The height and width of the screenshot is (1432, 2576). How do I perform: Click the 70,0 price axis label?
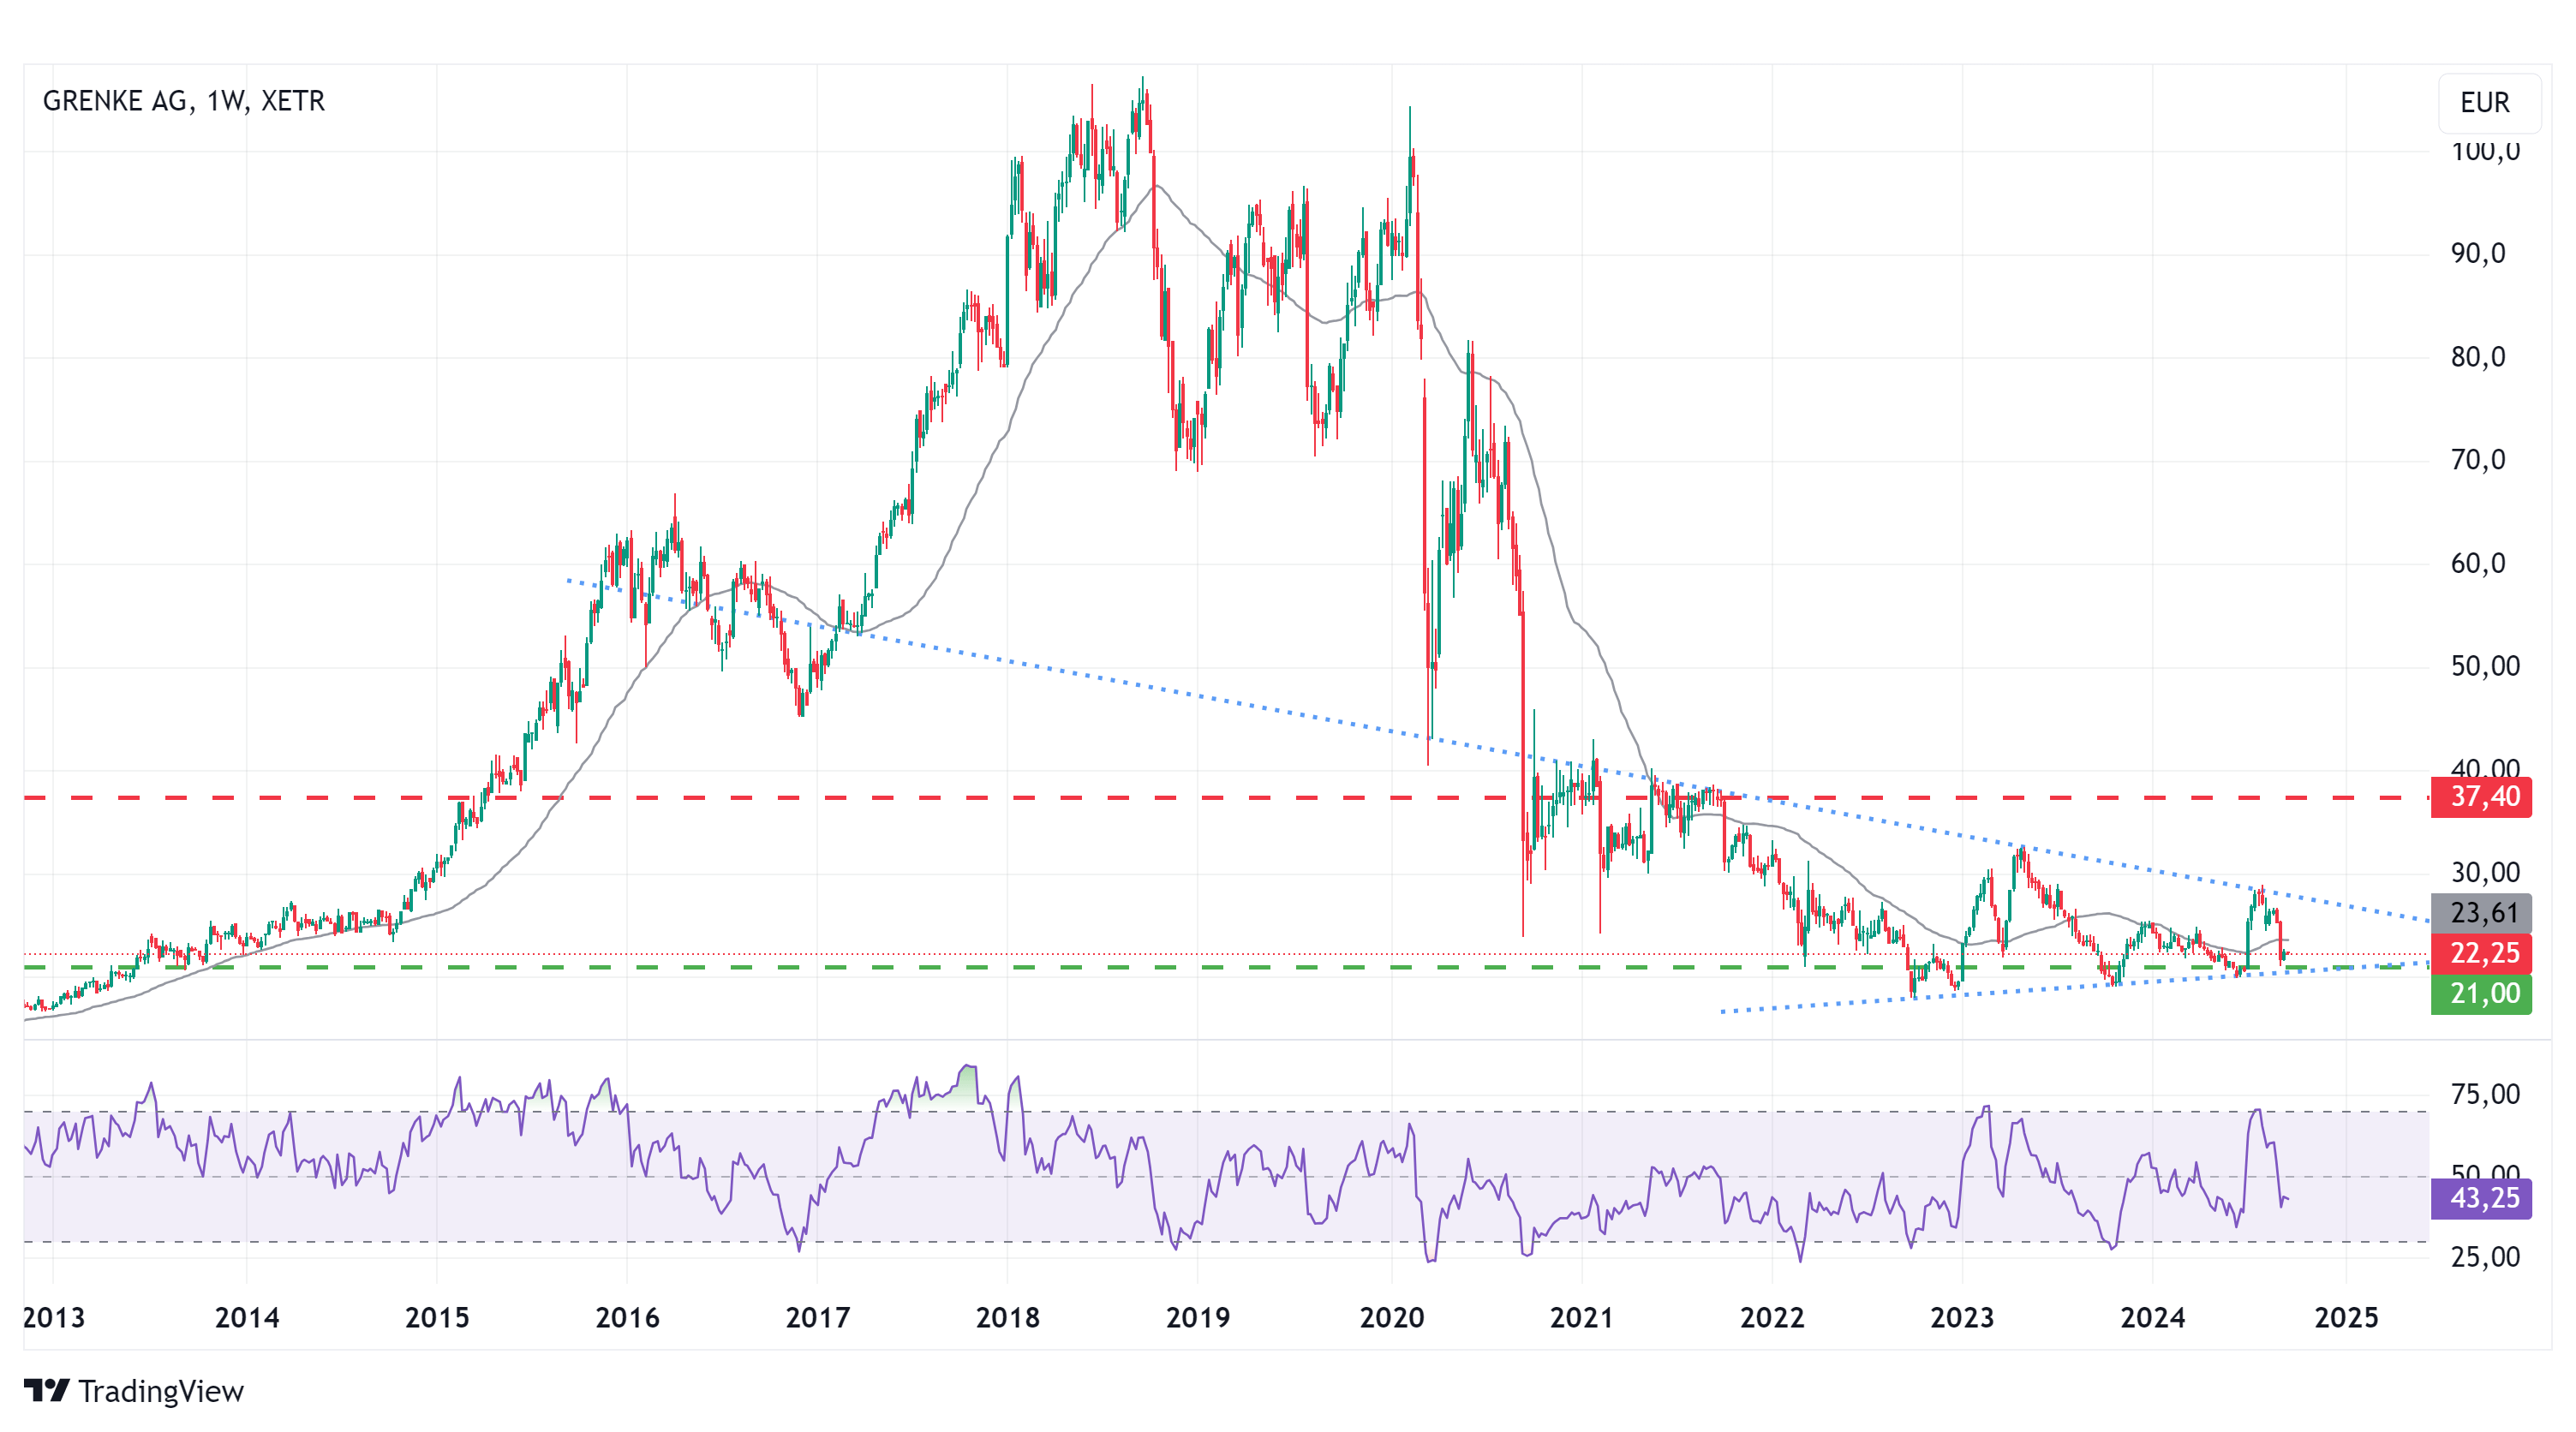click(x=2478, y=460)
